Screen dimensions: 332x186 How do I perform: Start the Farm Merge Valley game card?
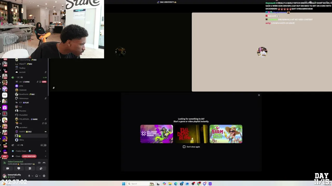(226, 134)
